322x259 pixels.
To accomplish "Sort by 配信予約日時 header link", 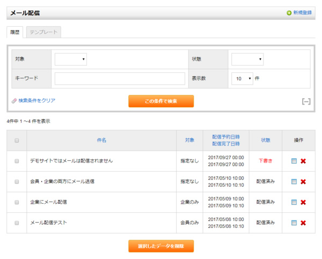I will 226,137.
